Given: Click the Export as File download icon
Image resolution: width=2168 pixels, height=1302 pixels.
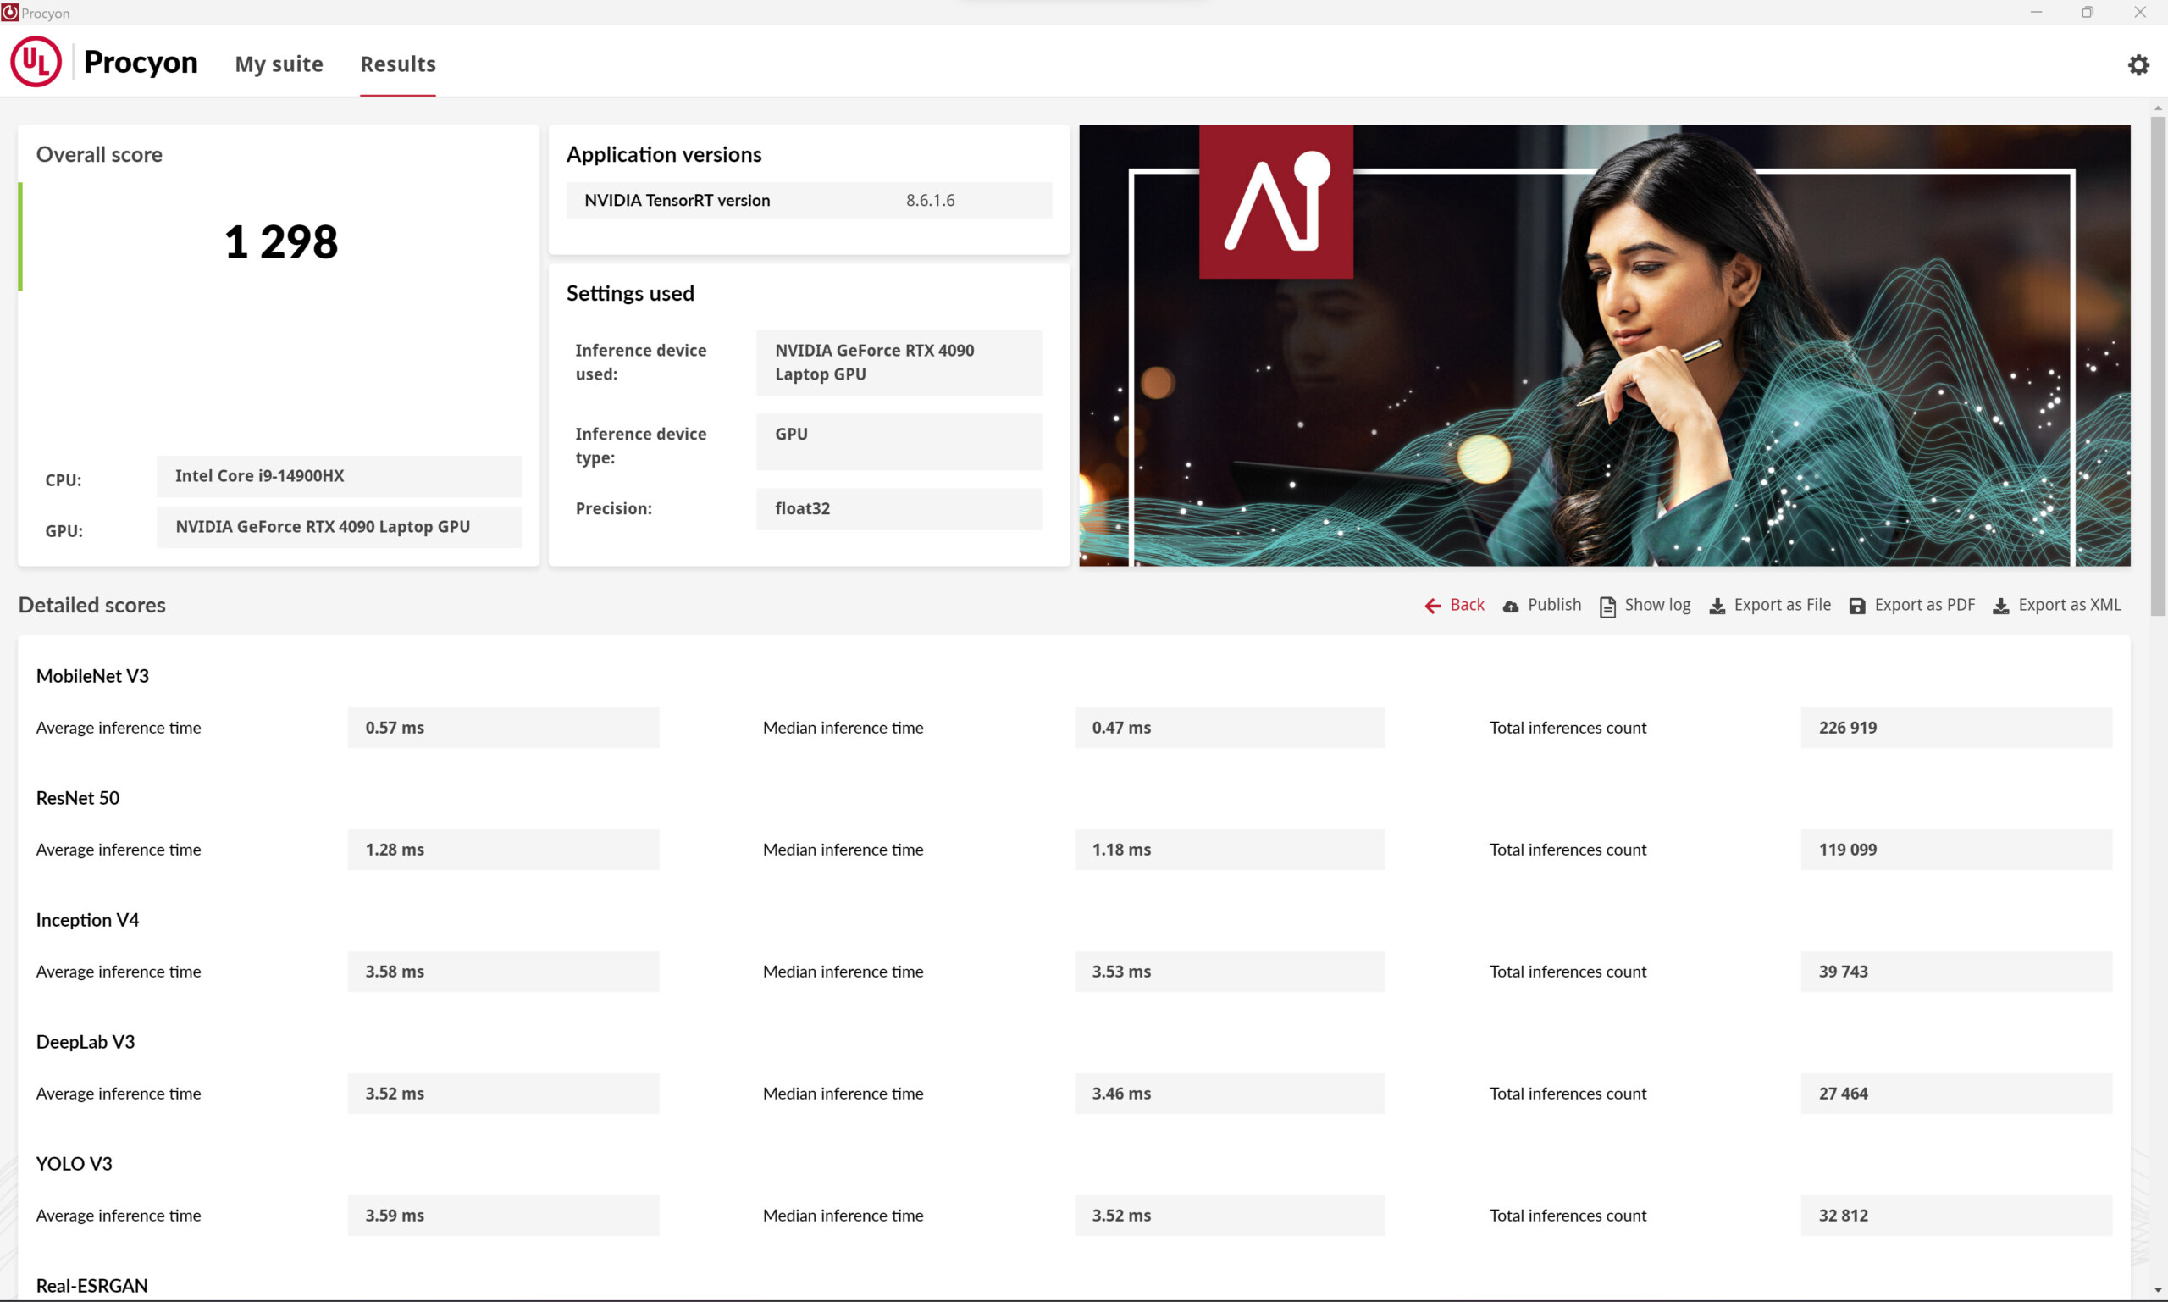Looking at the screenshot, I should tap(1717, 607).
